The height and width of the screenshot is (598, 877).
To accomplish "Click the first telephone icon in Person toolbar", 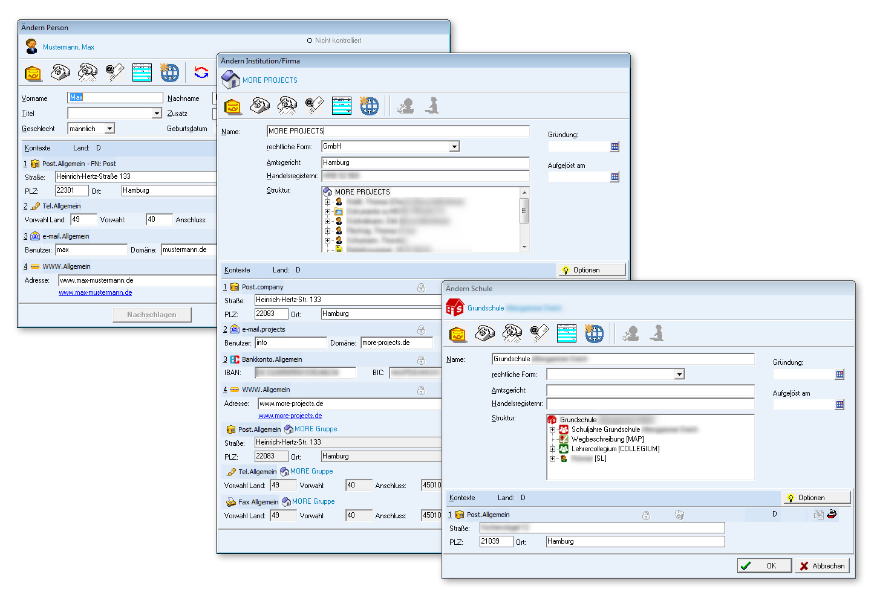I will 60,72.
